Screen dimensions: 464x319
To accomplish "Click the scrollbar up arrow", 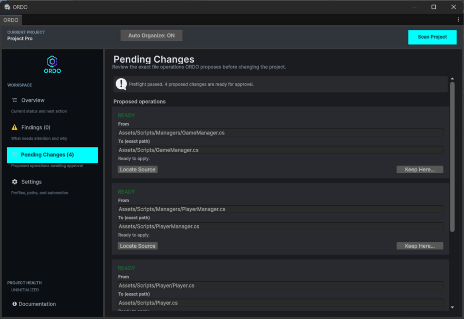I will pyautogui.click(x=452, y=79).
